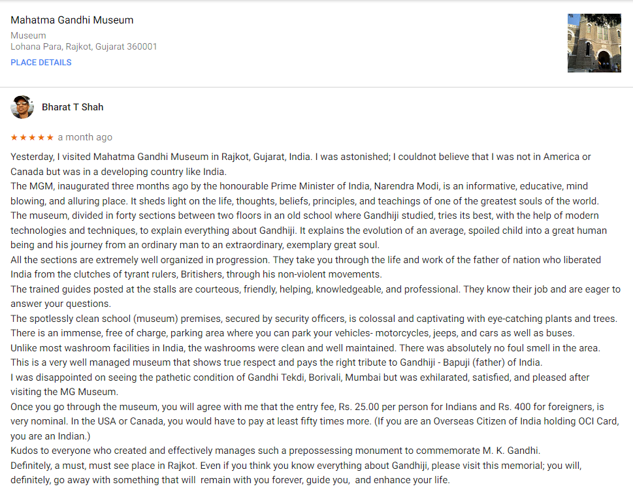Click the 'Museum' category label under title
633x493 pixels.
point(28,35)
